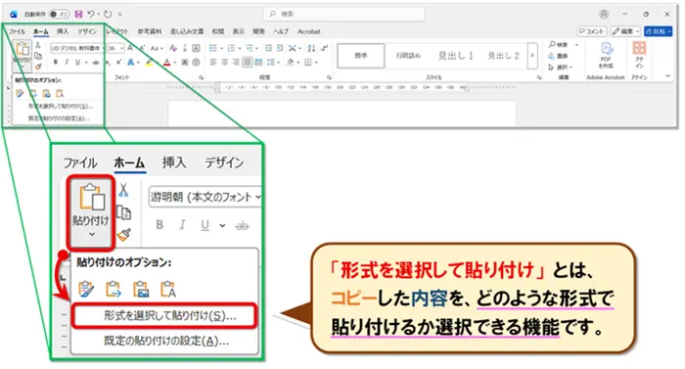
Task: Open the レイアウト tab
Action: 117,31
